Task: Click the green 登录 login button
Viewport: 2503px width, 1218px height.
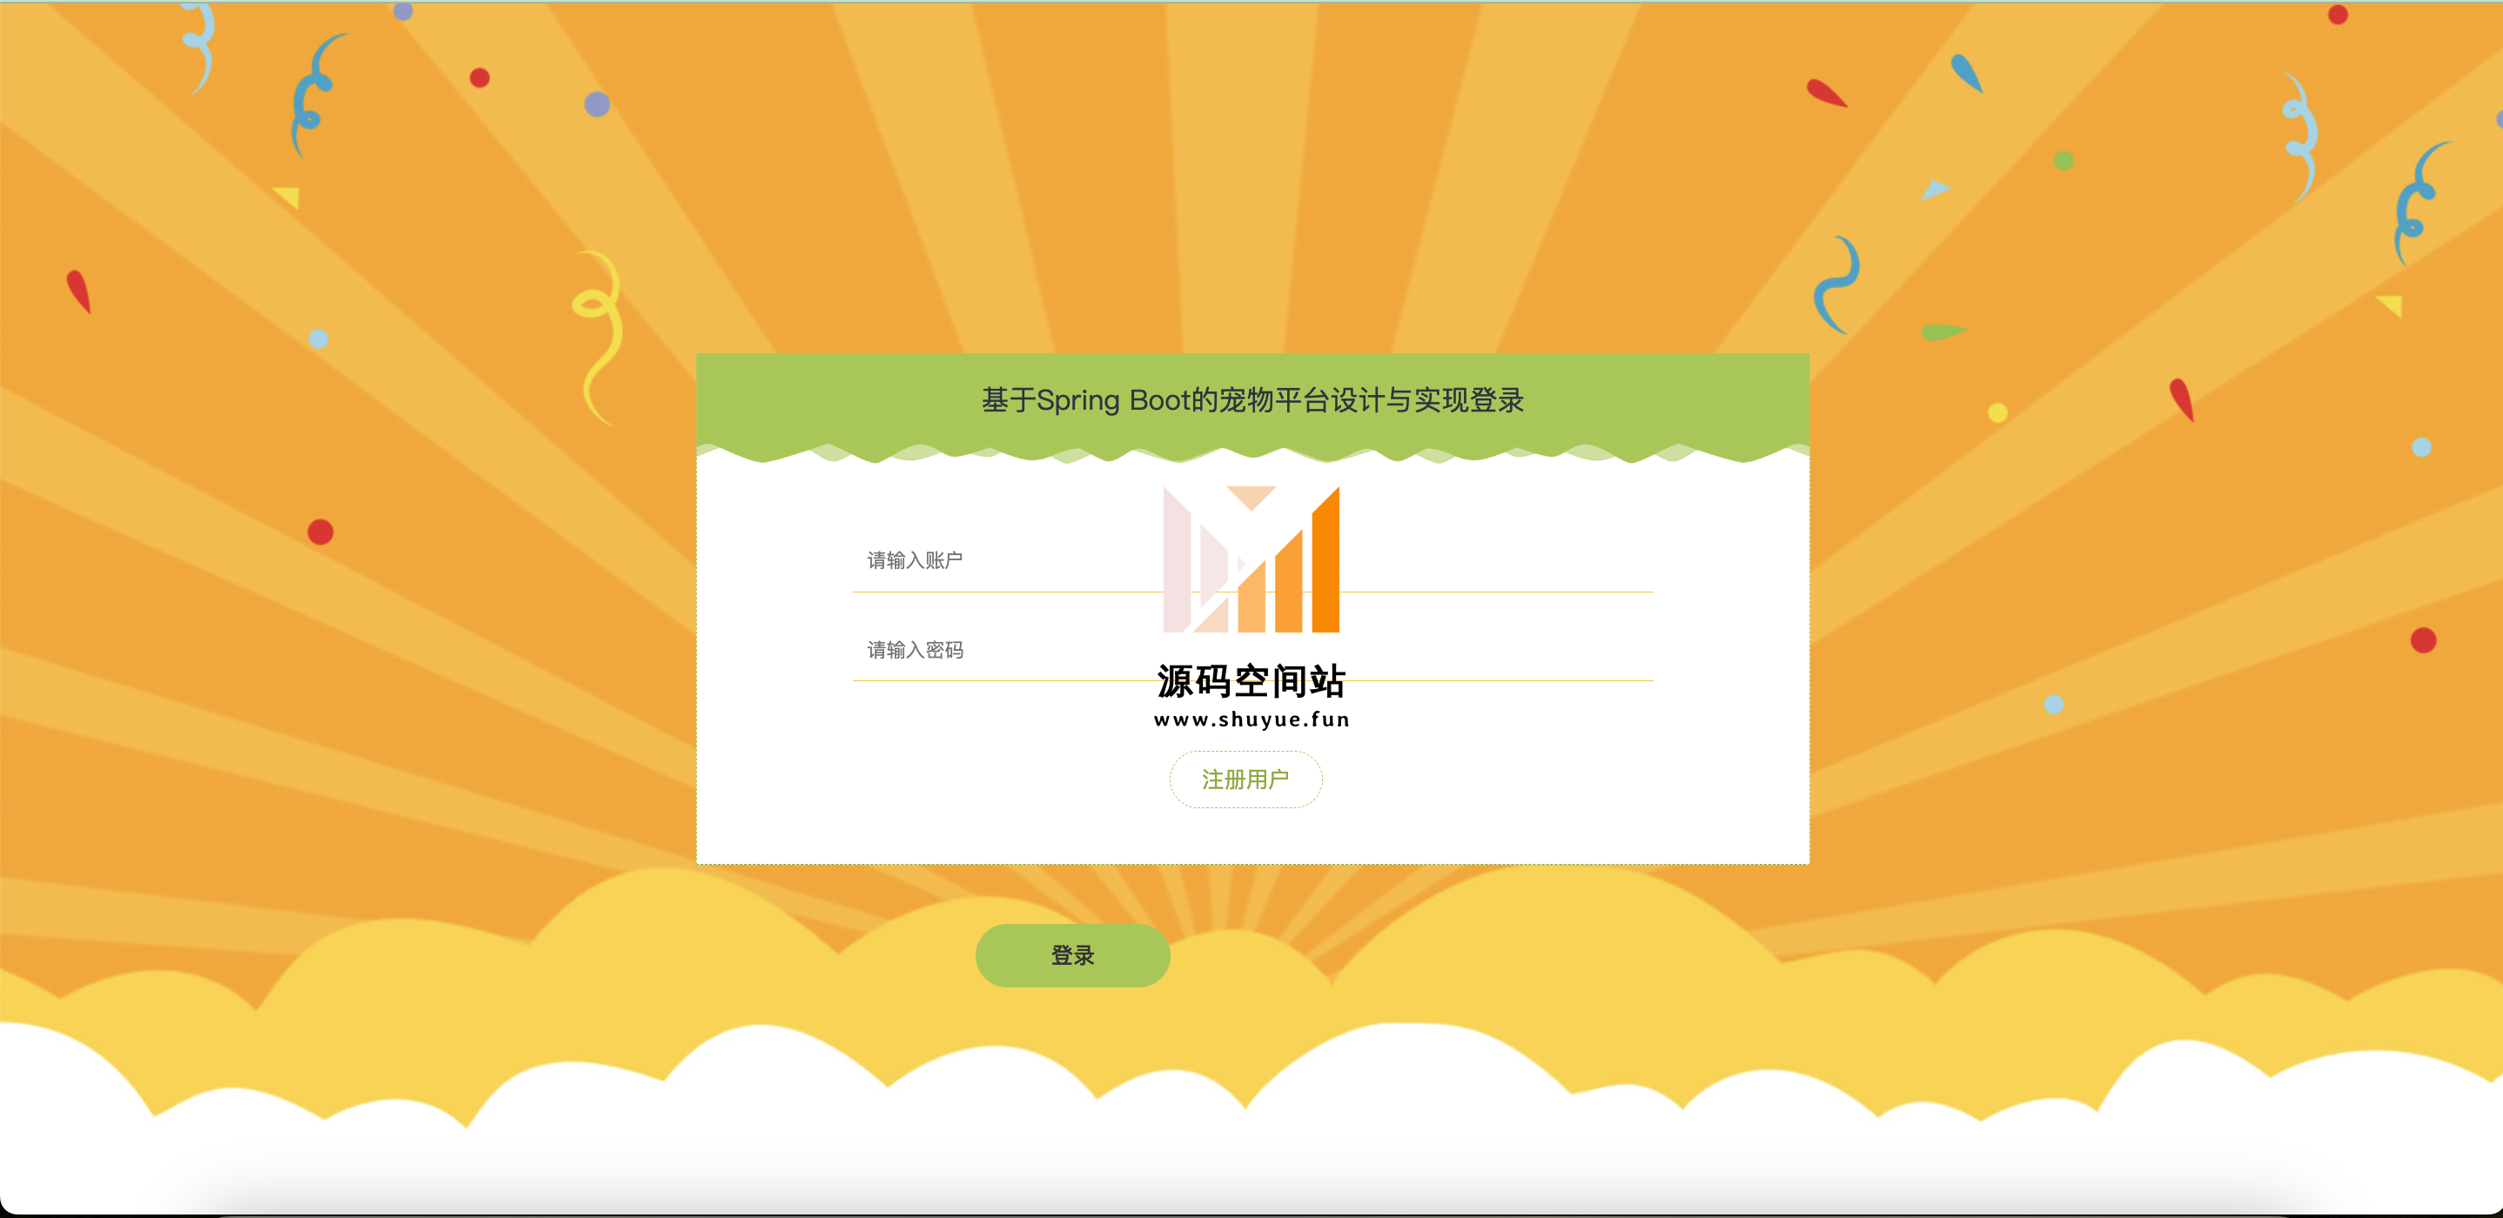Action: tap(1073, 954)
